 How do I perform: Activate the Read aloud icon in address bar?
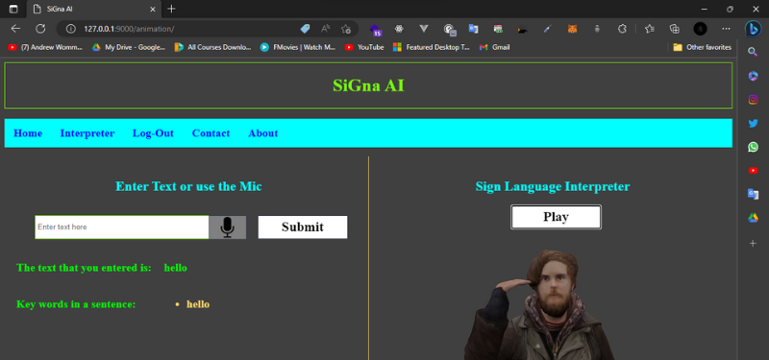[x=325, y=29]
